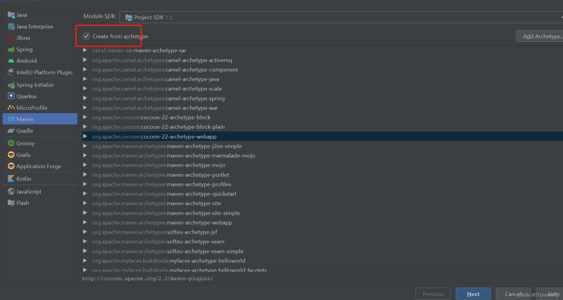Expand the maven-archetype-sar node
Viewport: 563px width, 300px height.
85,50
